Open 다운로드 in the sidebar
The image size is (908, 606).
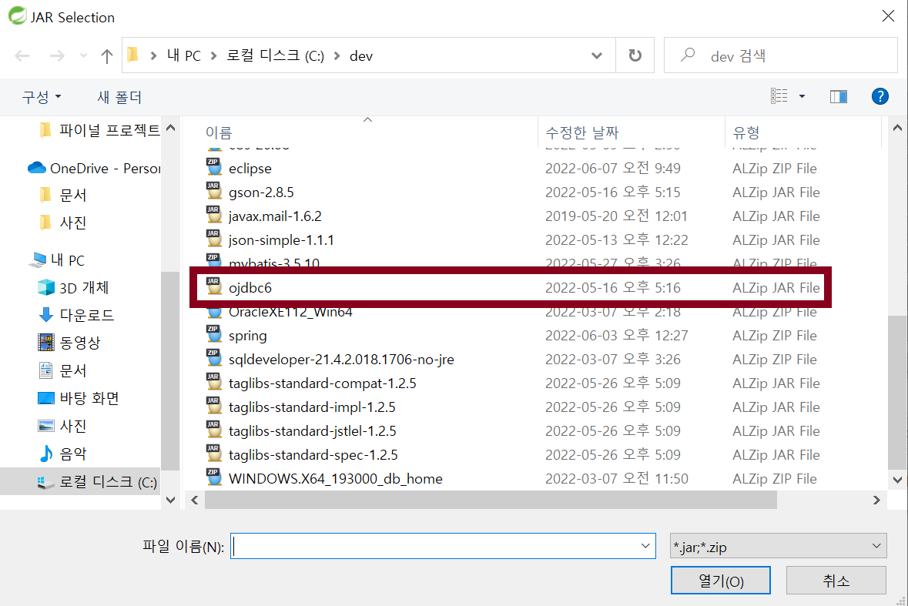(76, 315)
